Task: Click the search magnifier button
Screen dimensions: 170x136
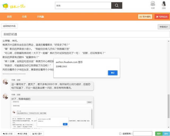Action: [x=117, y=6]
